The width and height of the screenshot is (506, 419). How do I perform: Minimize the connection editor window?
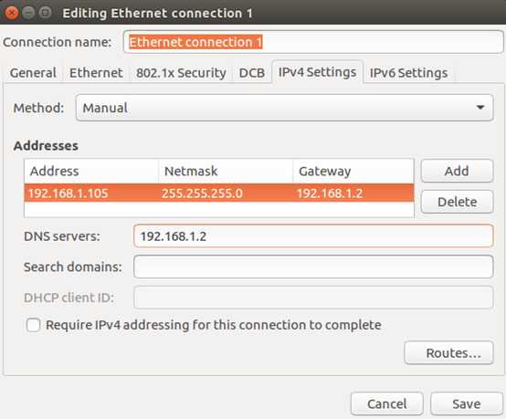pyautogui.click(x=28, y=13)
